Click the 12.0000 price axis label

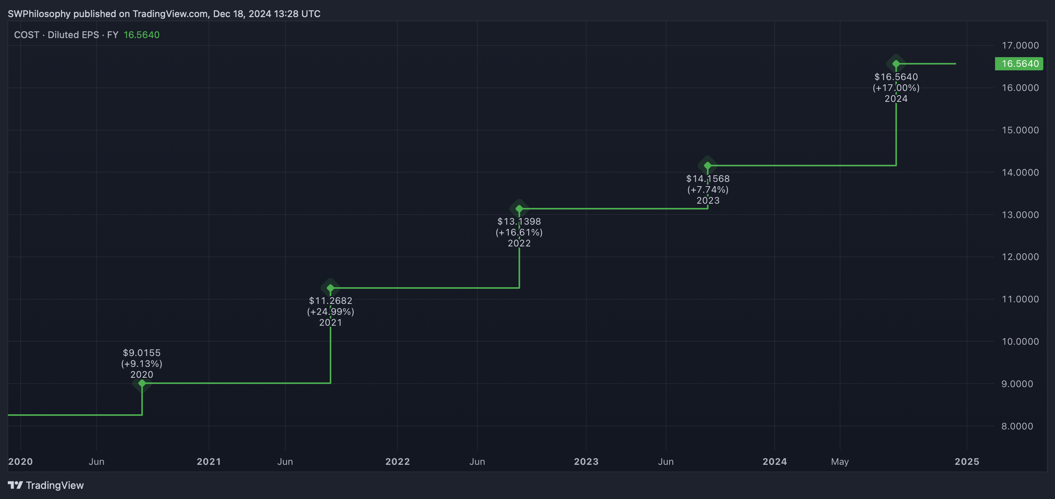[1020, 256]
